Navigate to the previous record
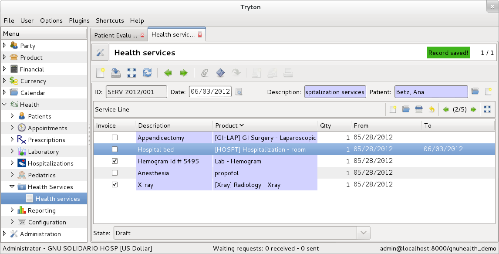 coord(168,73)
